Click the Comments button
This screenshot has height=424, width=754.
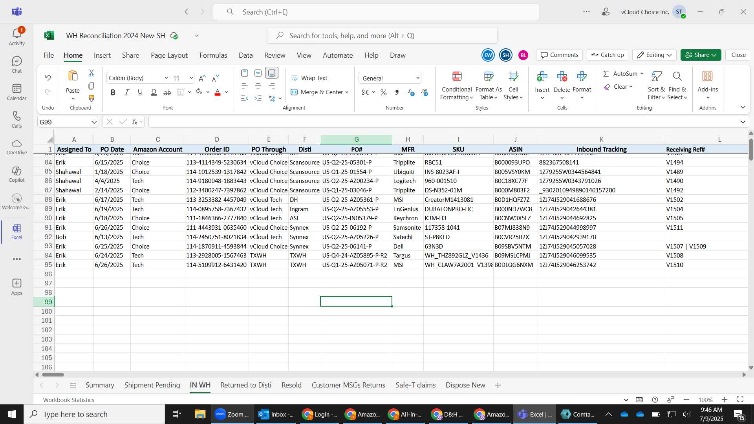pos(560,55)
